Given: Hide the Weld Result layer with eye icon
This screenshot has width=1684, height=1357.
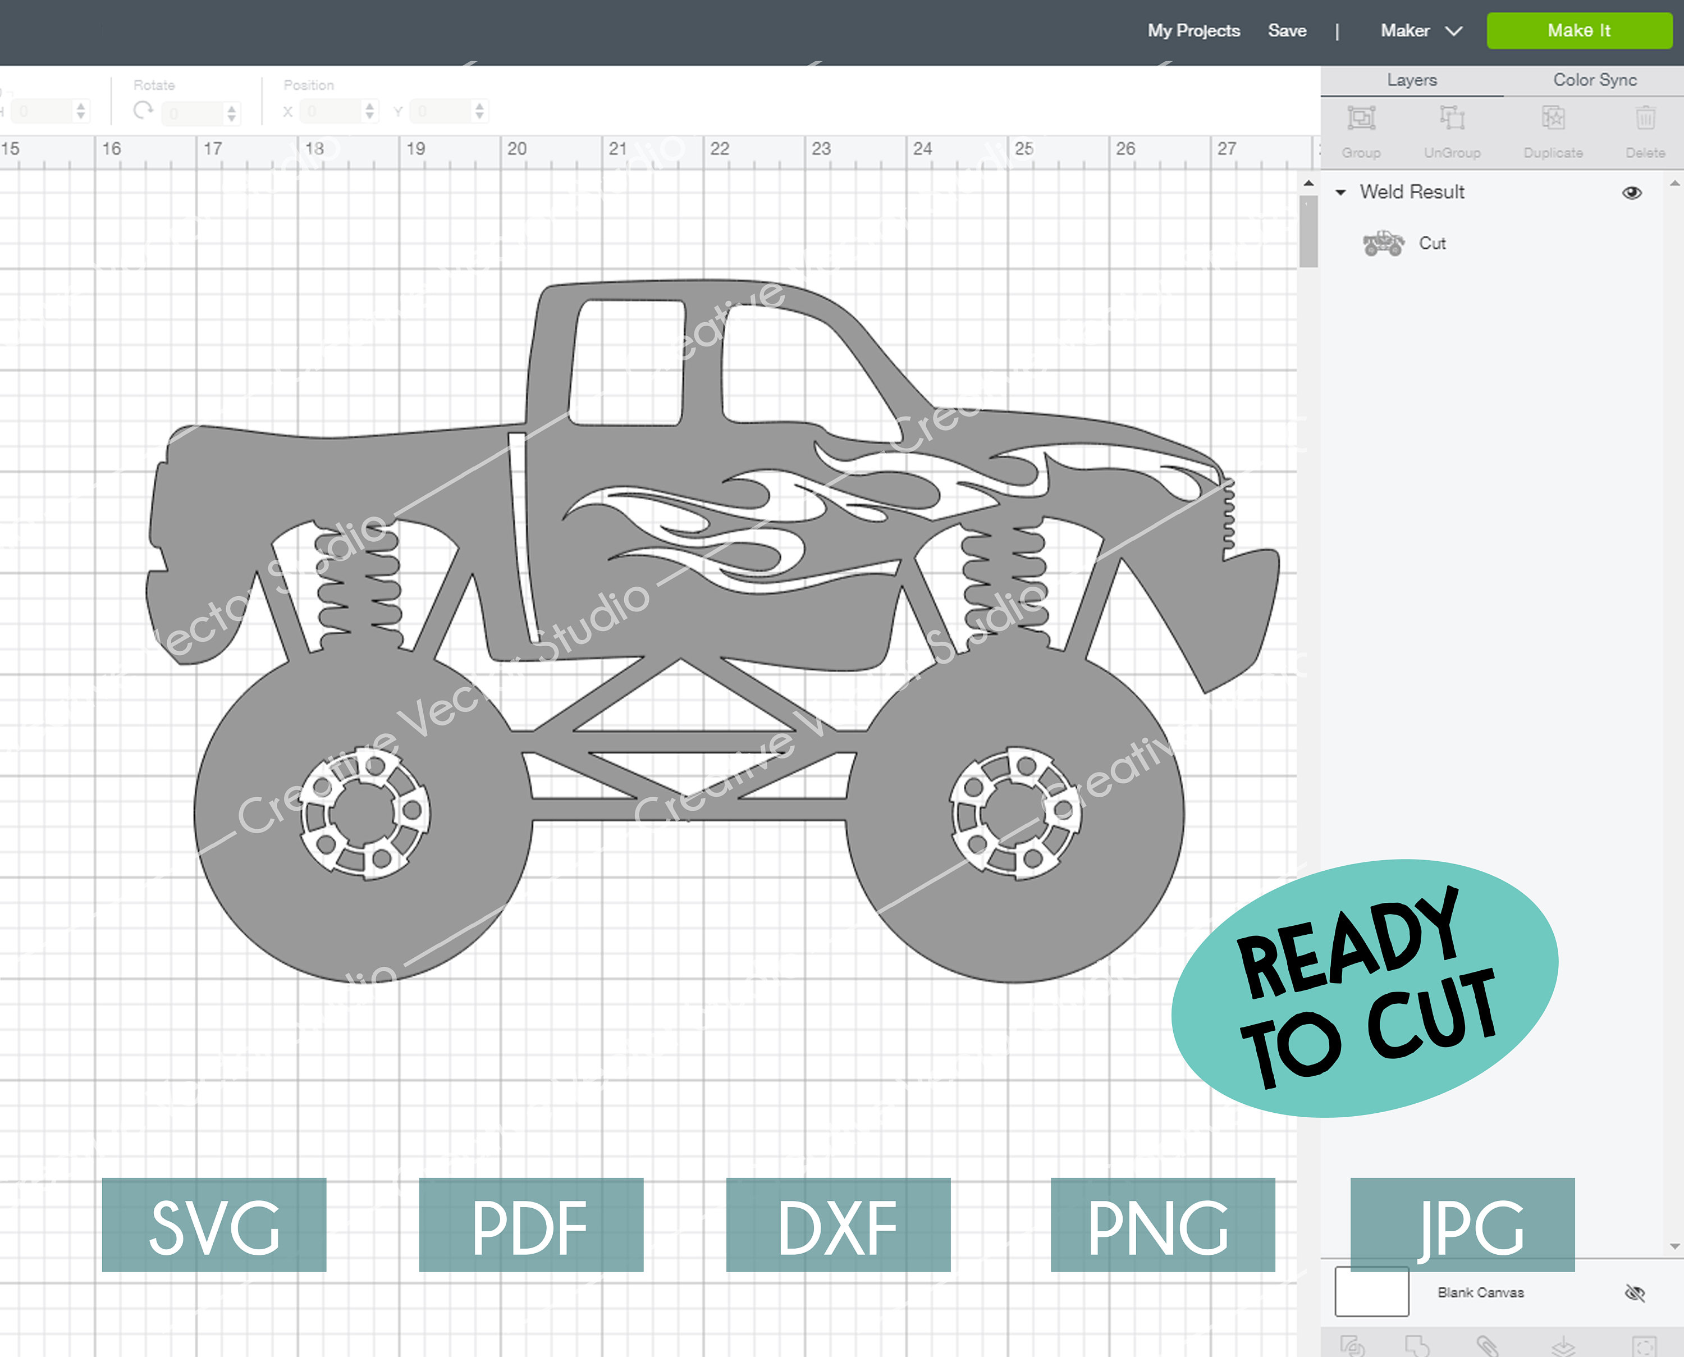Looking at the screenshot, I should coord(1632,193).
